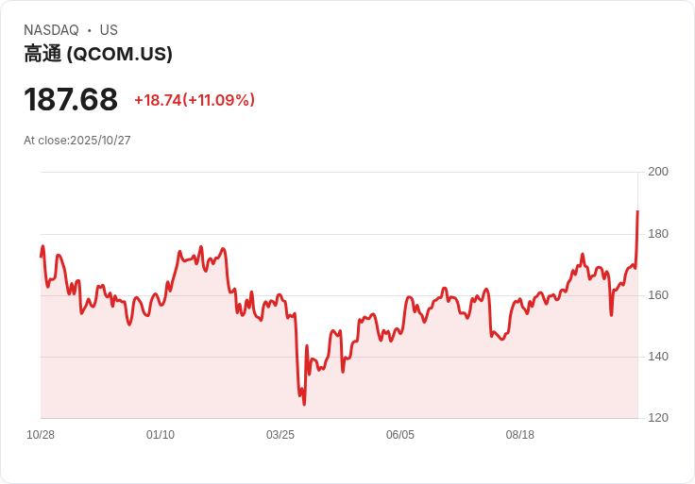Image resolution: width=695 pixels, height=484 pixels.
Task: Click the chart line start near 10/28
Action: 42,256
